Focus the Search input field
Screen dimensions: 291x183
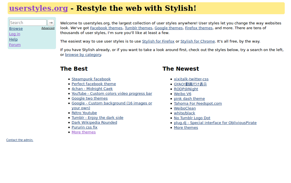(28, 23)
